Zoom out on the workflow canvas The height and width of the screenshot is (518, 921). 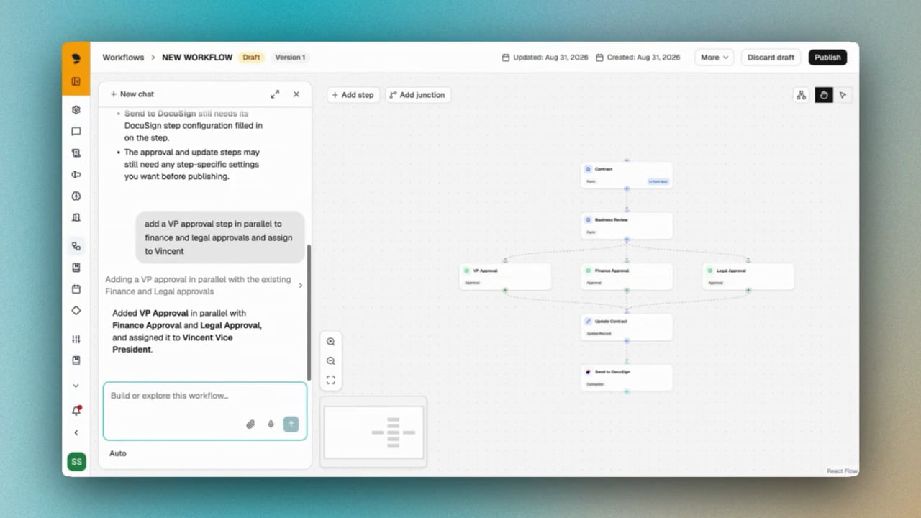[331, 361]
